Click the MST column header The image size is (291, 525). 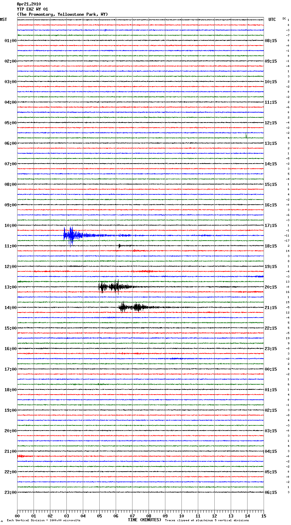3,20
